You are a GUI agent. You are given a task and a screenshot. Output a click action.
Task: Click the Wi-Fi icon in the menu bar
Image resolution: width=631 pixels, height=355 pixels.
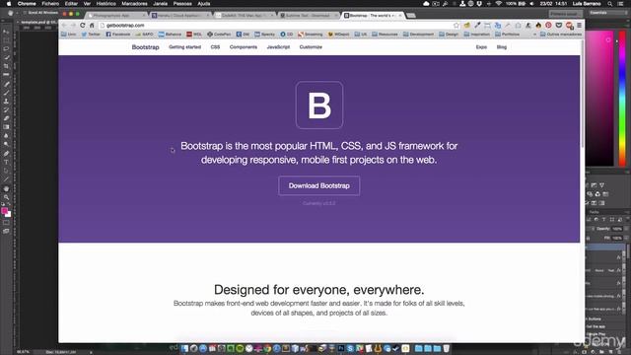499,4
